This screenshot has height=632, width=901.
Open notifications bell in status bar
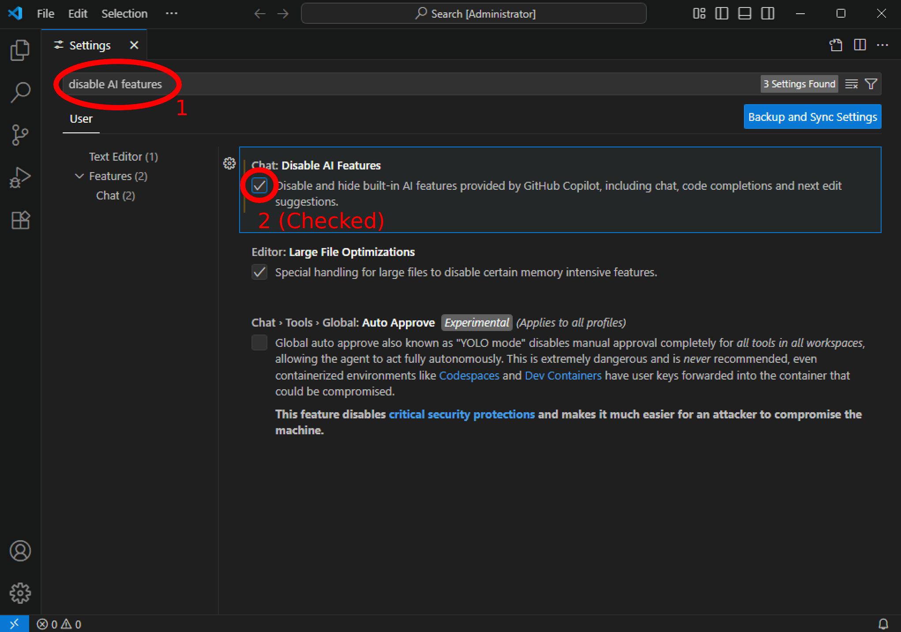(883, 624)
